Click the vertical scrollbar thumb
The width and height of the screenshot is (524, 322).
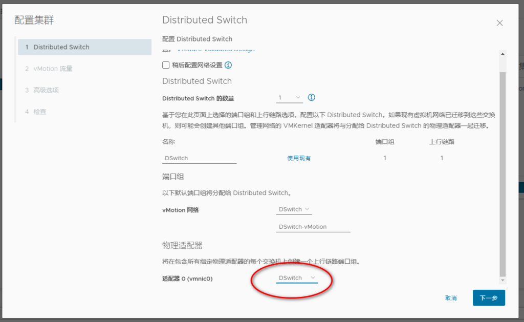(503, 174)
